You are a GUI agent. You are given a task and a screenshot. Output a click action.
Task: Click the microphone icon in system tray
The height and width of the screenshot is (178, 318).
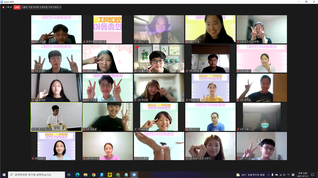[x=272, y=175]
